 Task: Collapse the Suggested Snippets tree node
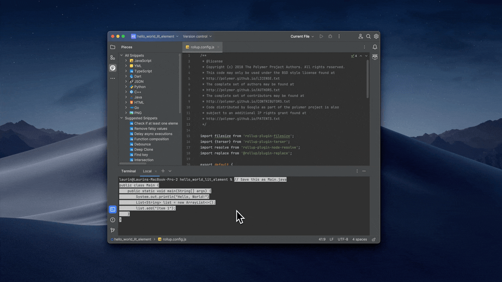click(121, 118)
